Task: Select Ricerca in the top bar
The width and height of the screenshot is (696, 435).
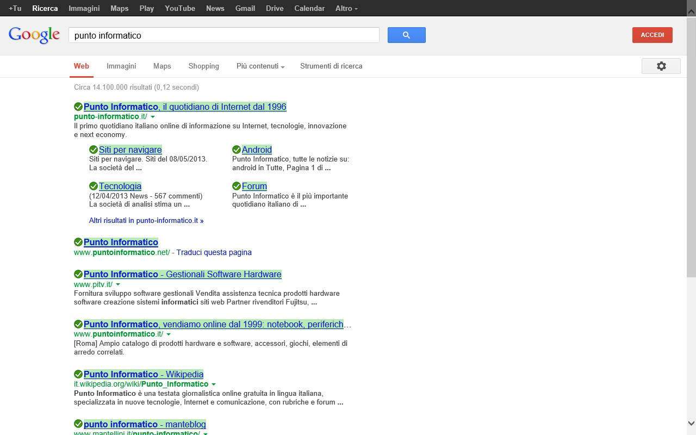Action: pos(45,8)
